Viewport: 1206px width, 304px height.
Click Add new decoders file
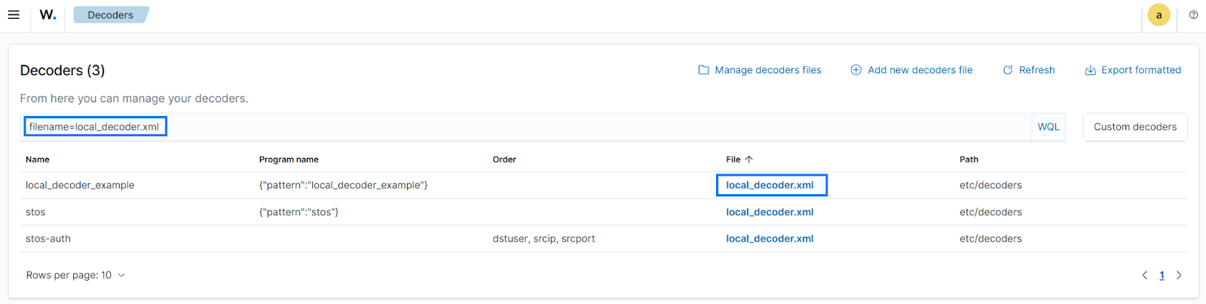pos(911,70)
